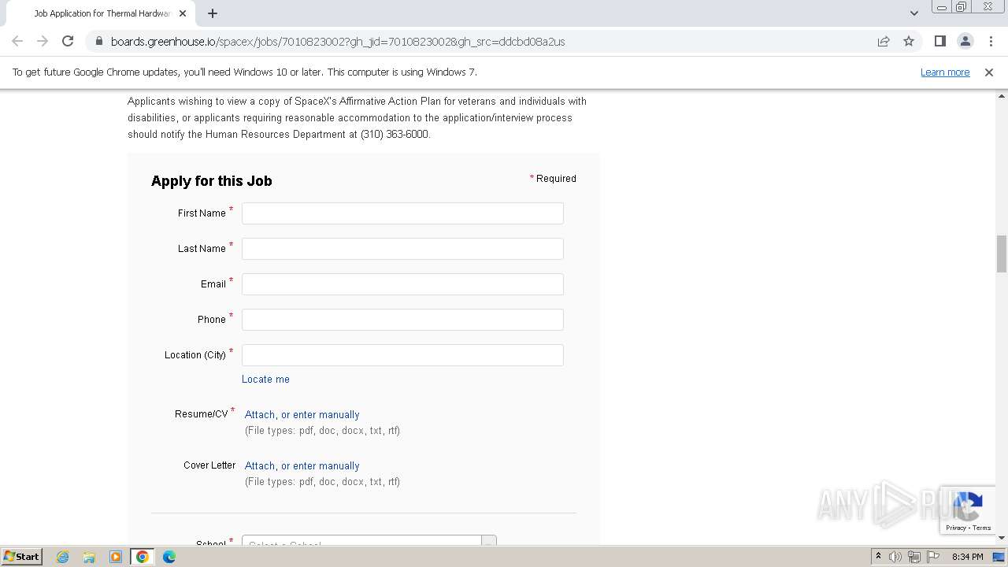This screenshot has height=567, width=1008.
Task: Bookmark this tab with the star icon
Action: [x=909, y=41]
